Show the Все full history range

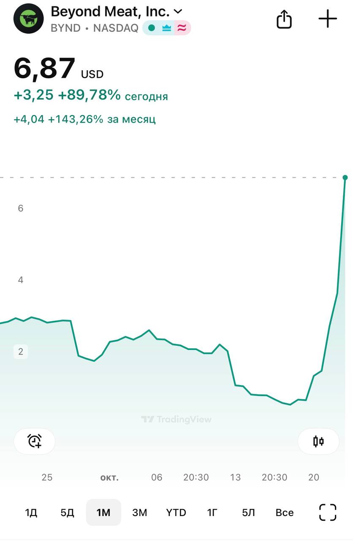click(285, 513)
